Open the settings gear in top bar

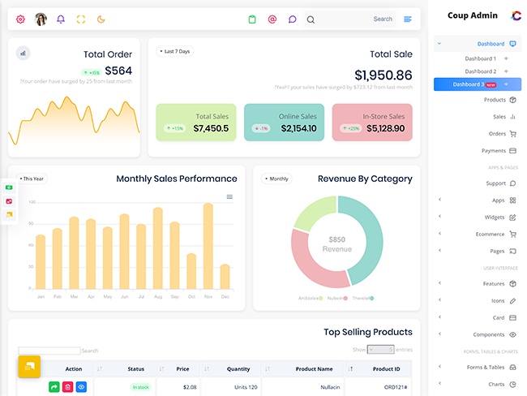[x=20, y=19]
